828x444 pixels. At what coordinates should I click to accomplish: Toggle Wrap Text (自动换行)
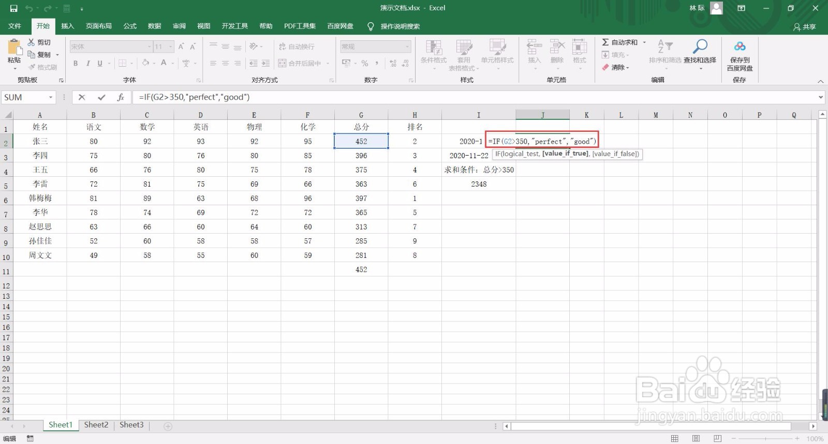[x=297, y=47]
